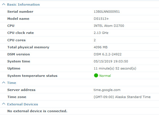Click the CPU clock rate 2.13 GHz
This screenshot has height=115, width=159.
(x=101, y=33)
